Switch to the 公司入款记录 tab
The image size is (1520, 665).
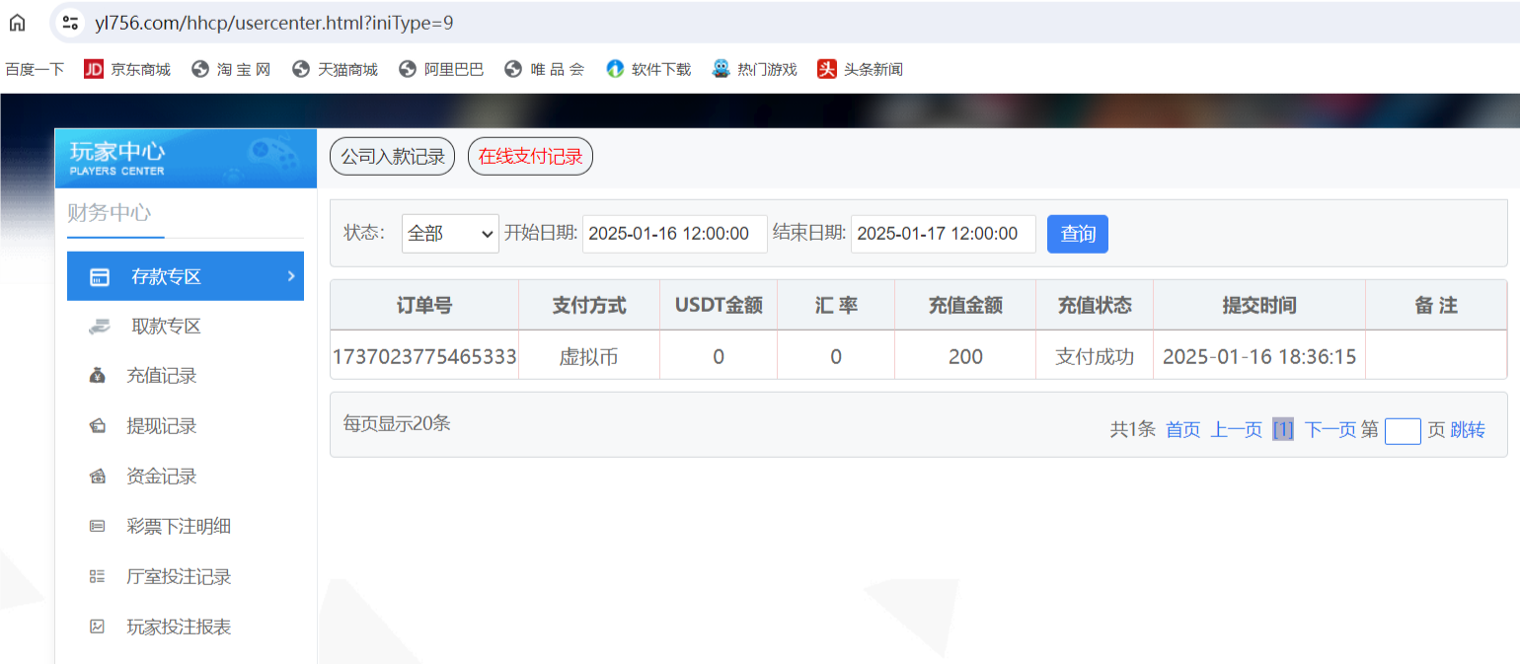[392, 156]
